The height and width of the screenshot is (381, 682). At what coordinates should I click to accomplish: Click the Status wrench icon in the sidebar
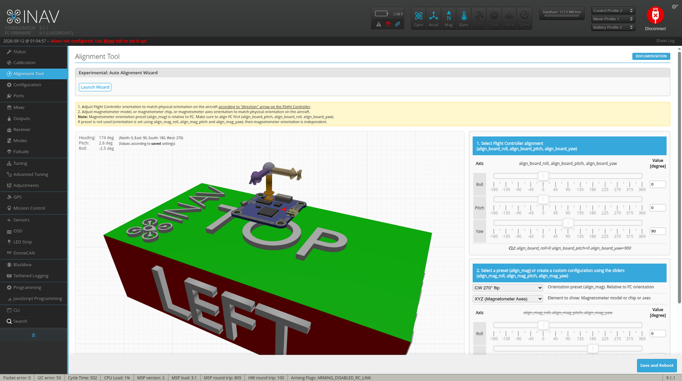click(x=9, y=52)
